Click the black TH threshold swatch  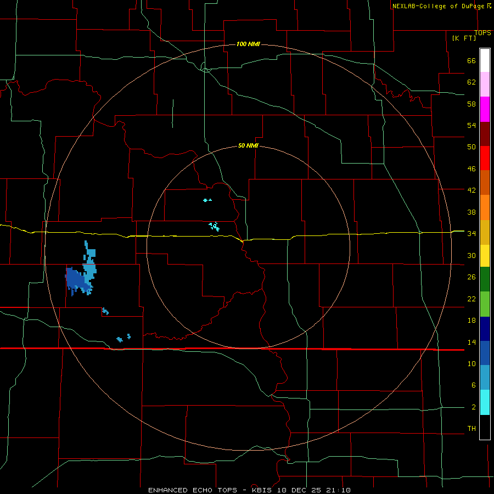tap(485, 427)
